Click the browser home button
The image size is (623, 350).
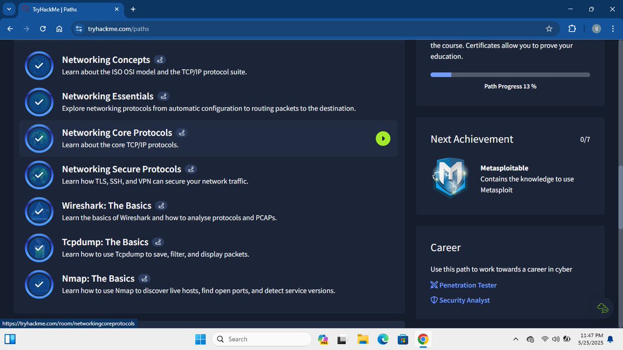click(x=59, y=29)
